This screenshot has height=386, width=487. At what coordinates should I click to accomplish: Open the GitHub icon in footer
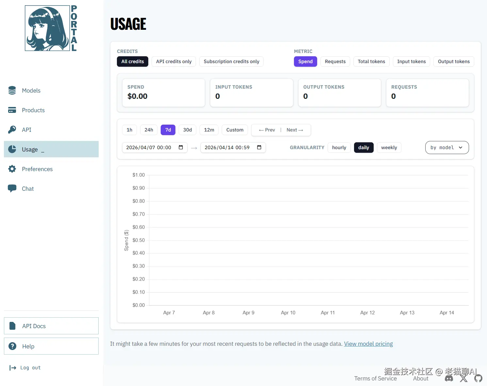click(478, 378)
